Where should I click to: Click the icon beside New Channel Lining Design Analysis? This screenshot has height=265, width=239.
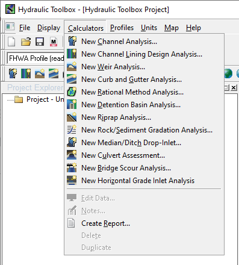point(72,54)
